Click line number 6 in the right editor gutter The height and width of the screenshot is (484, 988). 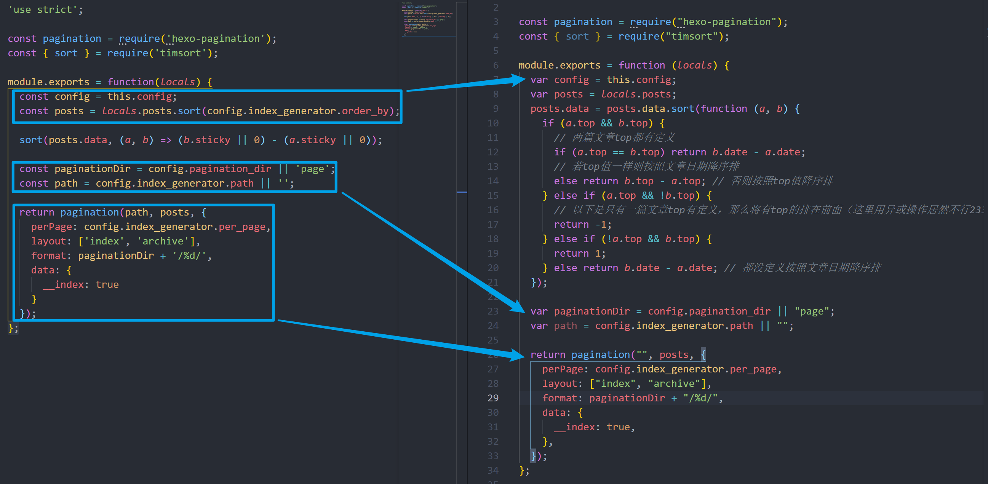(x=496, y=65)
